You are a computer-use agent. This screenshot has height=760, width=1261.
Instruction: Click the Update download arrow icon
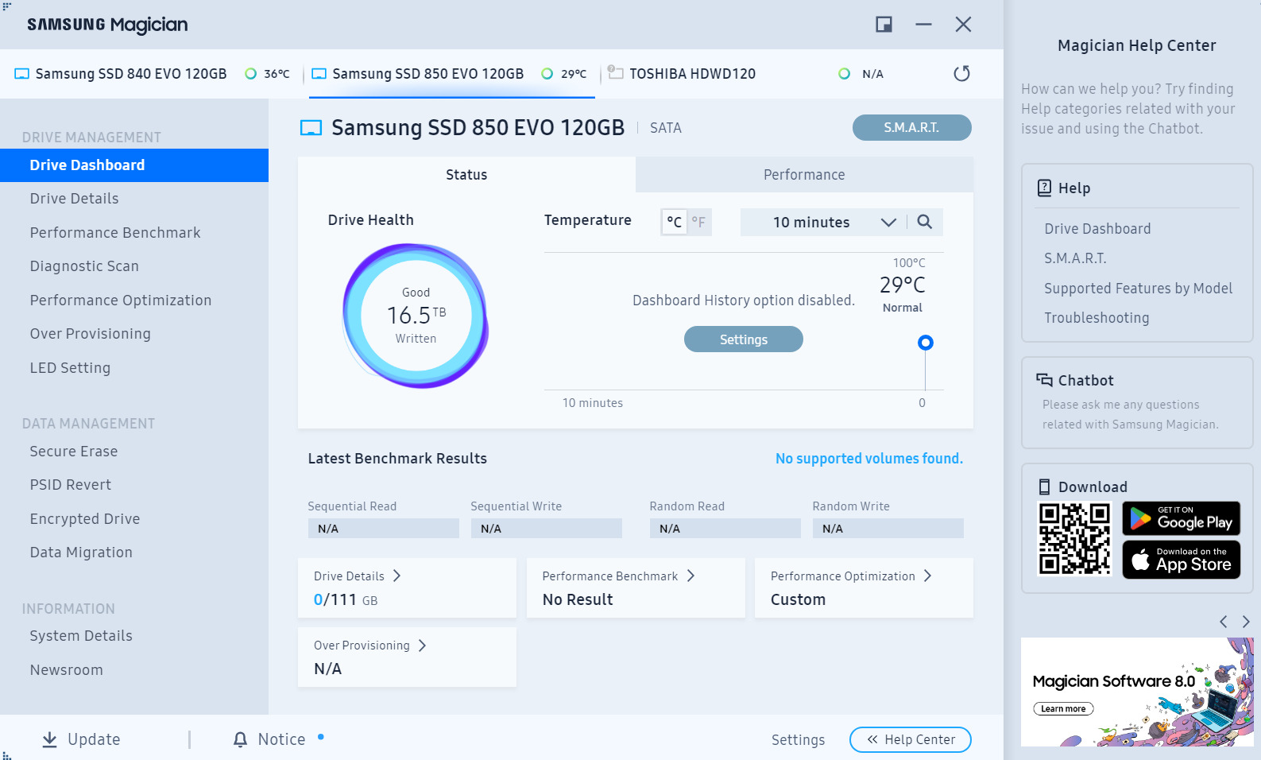click(49, 739)
